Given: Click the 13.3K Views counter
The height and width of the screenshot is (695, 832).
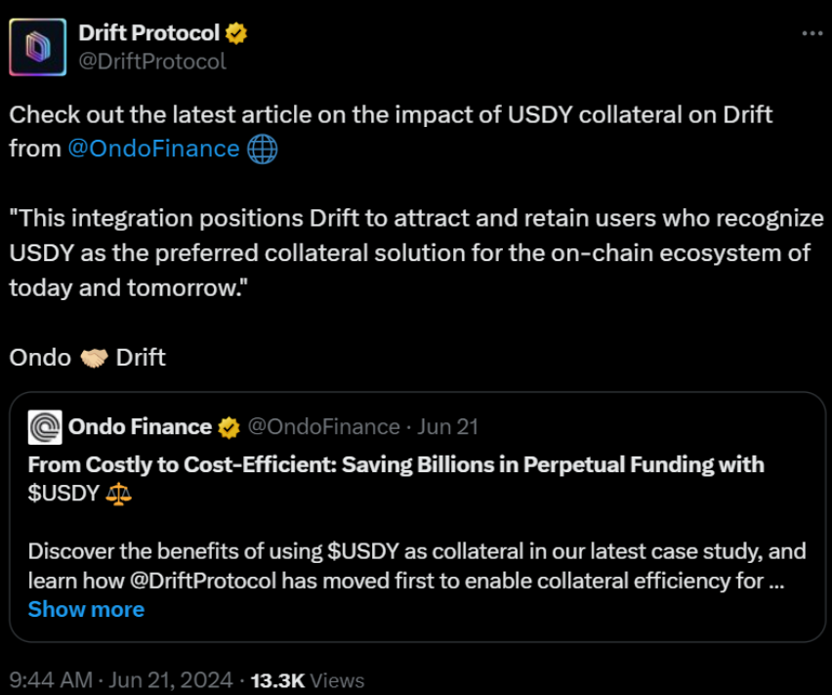Looking at the screenshot, I should tap(308, 680).
